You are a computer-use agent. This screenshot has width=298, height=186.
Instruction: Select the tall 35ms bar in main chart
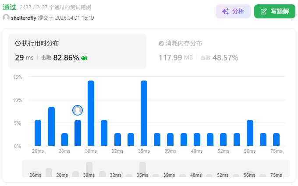tap(144, 113)
